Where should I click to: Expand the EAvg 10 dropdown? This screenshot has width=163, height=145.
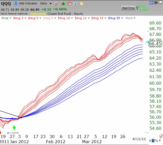[72, 18]
